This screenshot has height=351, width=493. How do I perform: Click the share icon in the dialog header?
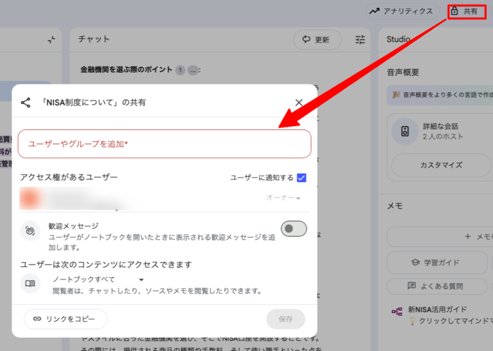pos(25,102)
